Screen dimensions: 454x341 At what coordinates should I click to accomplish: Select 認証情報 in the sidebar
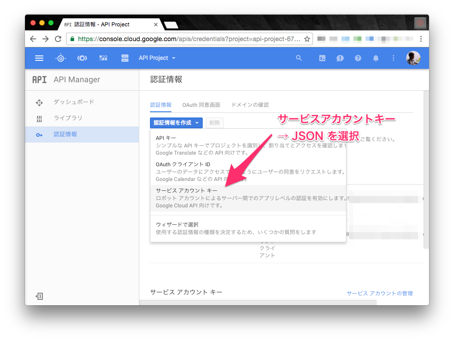click(82, 134)
